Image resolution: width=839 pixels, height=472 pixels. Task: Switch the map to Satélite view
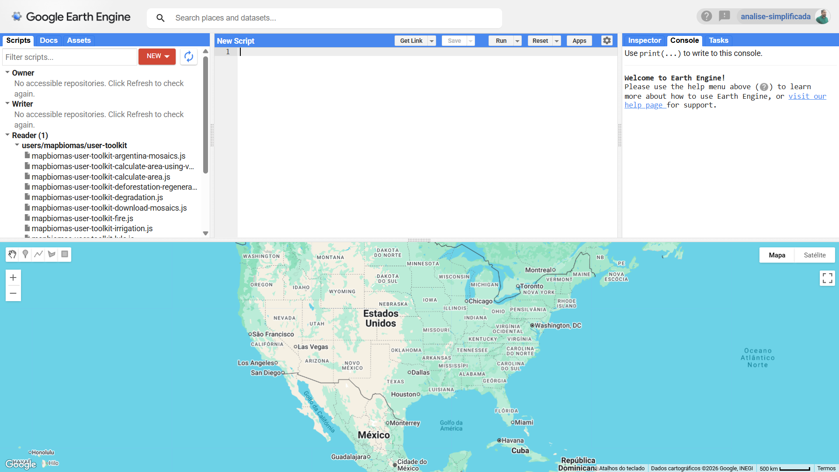coord(815,255)
